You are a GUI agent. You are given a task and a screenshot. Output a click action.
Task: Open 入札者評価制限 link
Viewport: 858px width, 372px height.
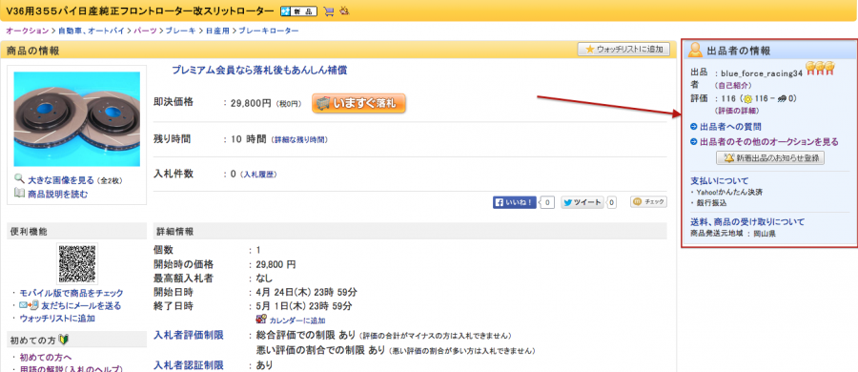click(189, 336)
